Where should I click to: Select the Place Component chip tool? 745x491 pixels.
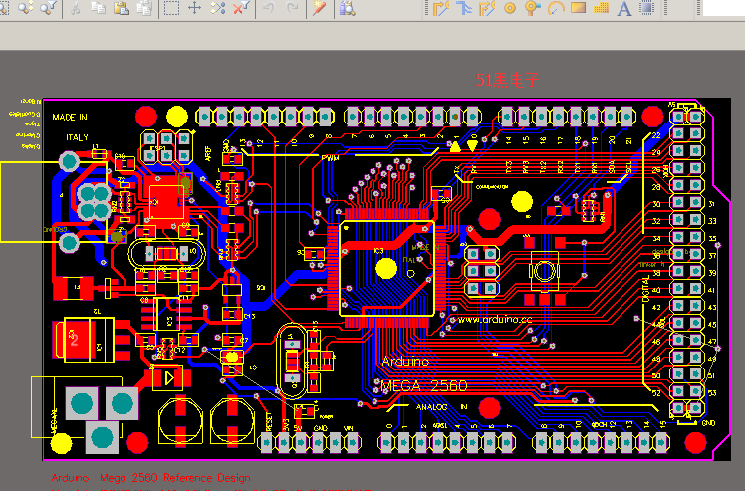point(647,8)
